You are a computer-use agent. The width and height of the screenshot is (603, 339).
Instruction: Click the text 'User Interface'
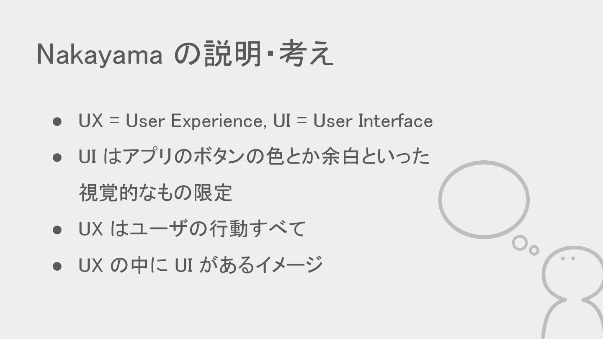click(373, 121)
